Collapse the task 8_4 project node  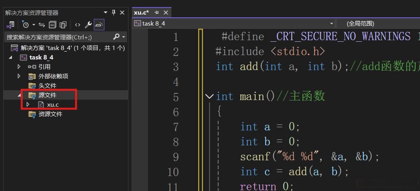click(11, 57)
